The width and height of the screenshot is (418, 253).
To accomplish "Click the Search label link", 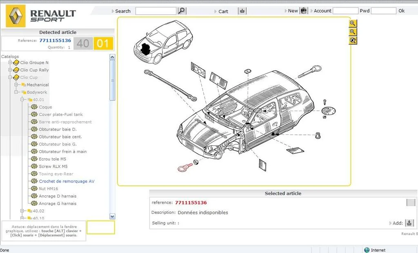I will (x=122, y=11).
